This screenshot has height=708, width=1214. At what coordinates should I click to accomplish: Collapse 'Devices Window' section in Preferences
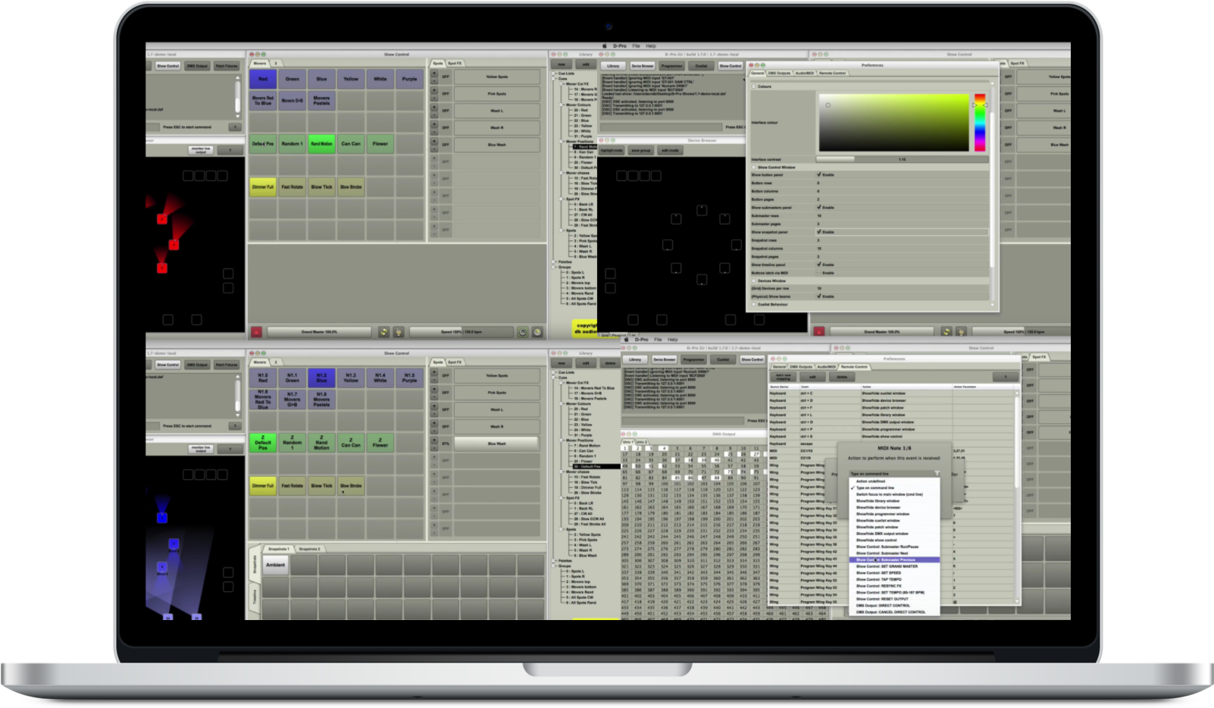[754, 281]
